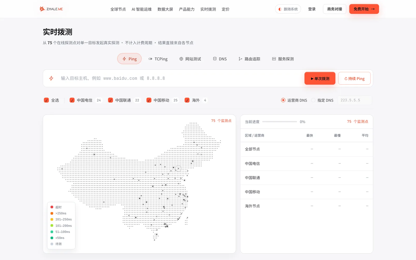Click the 平均 column header
Viewport: 416px width, 260px height.
tap(365, 135)
